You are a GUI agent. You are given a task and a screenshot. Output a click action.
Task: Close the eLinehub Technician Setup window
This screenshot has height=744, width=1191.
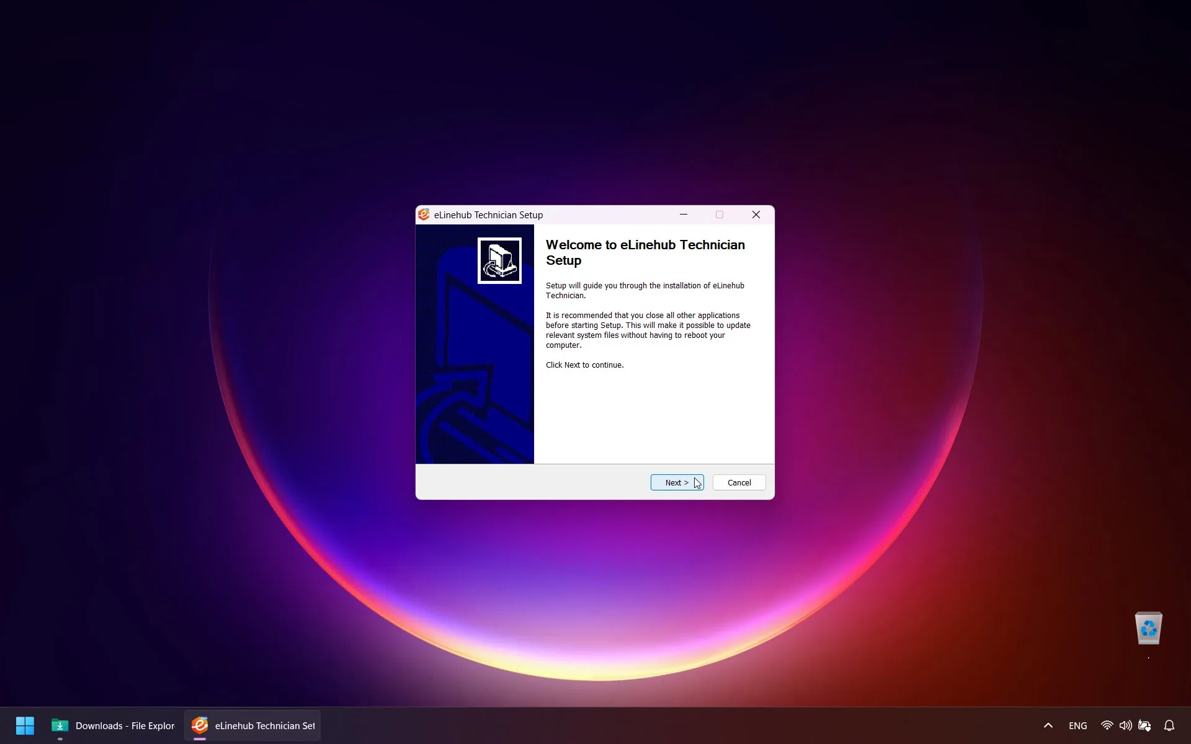[x=756, y=215]
